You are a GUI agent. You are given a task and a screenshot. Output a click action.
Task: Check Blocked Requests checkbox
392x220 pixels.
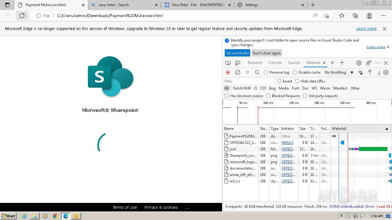(268, 96)
